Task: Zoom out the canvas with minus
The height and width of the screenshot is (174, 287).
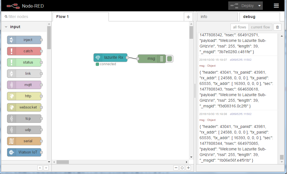Action: 176,168
